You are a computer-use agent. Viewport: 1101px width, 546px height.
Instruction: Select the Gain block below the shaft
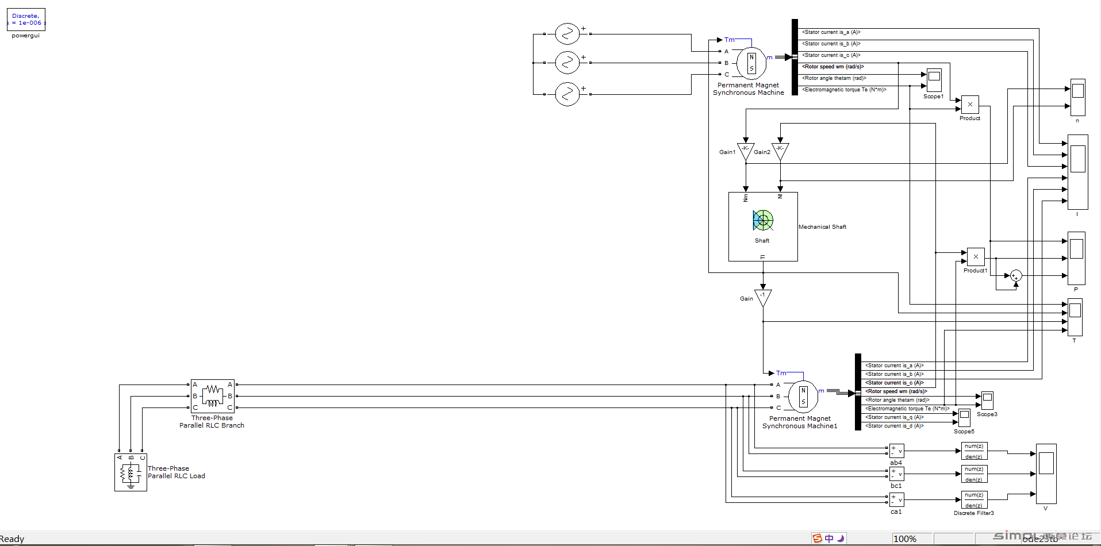pyautogui.click(x=763, y=298)
